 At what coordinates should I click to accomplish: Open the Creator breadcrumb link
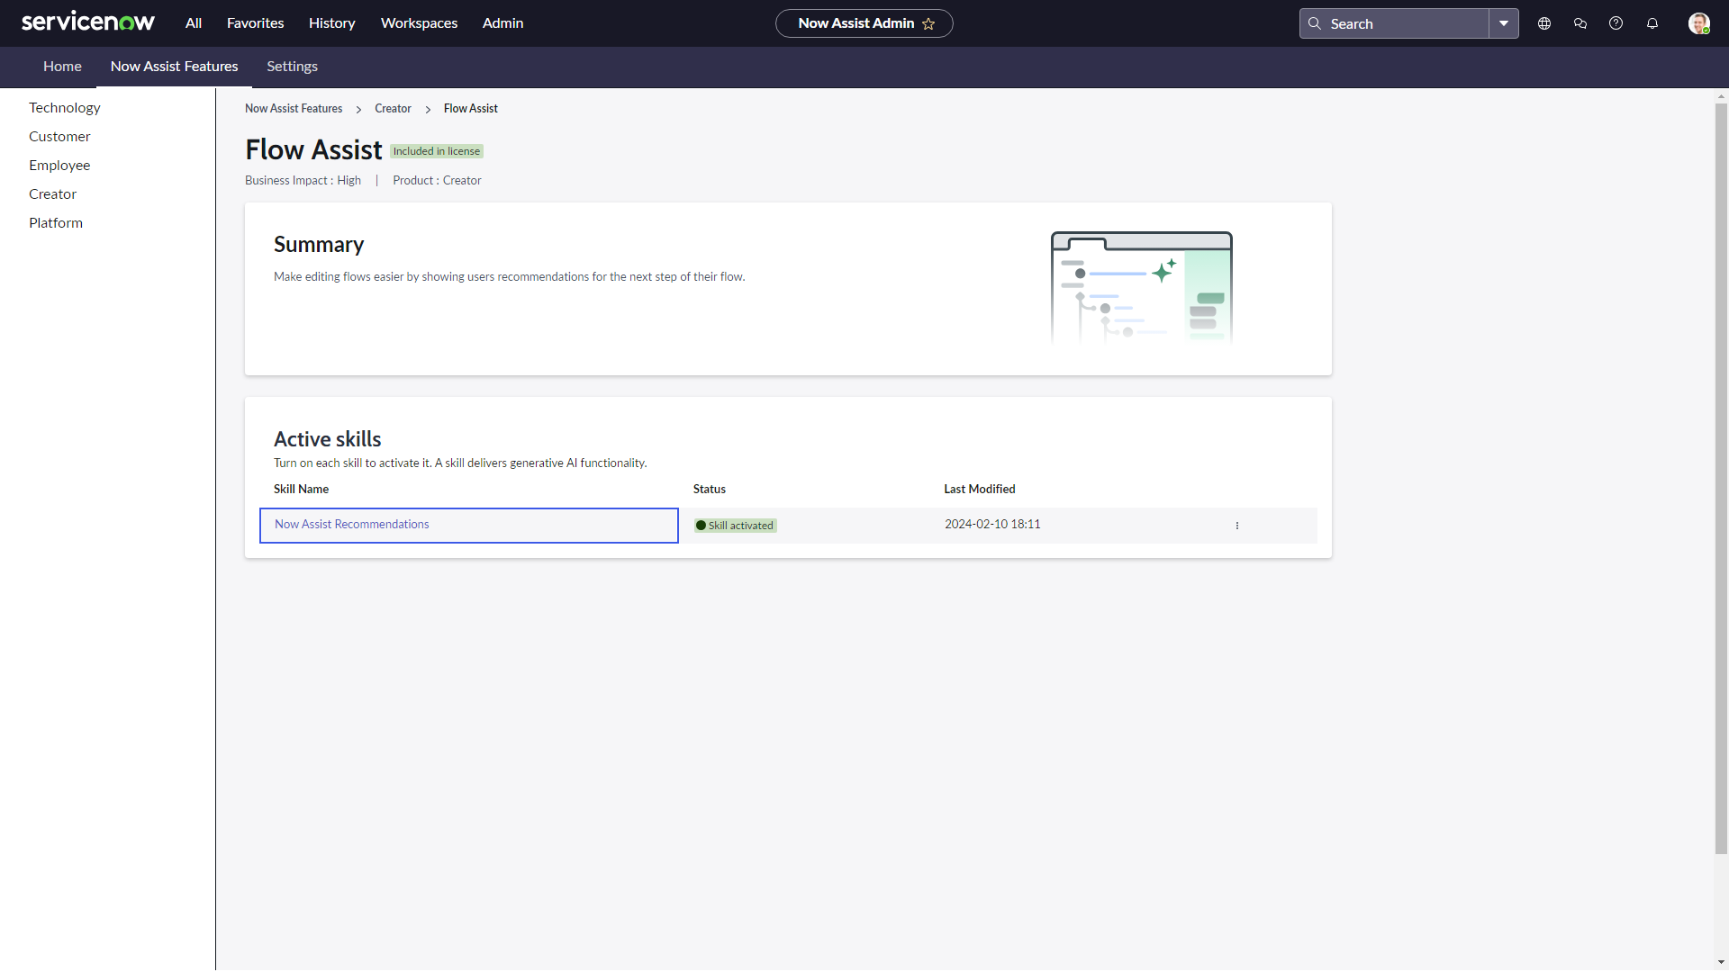click(x=393, y=108)
